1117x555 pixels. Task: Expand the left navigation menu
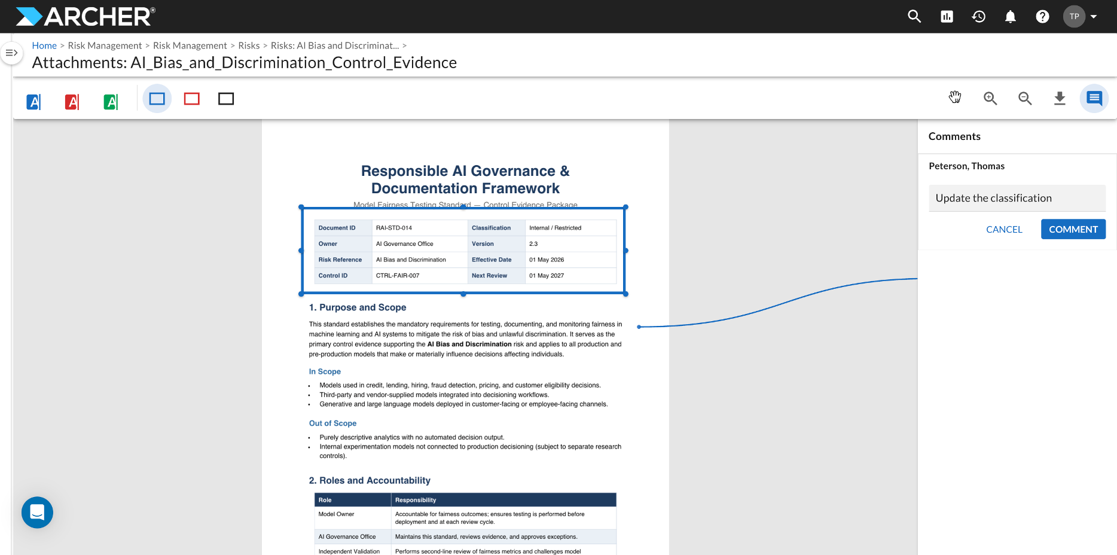tap(11, 53)
